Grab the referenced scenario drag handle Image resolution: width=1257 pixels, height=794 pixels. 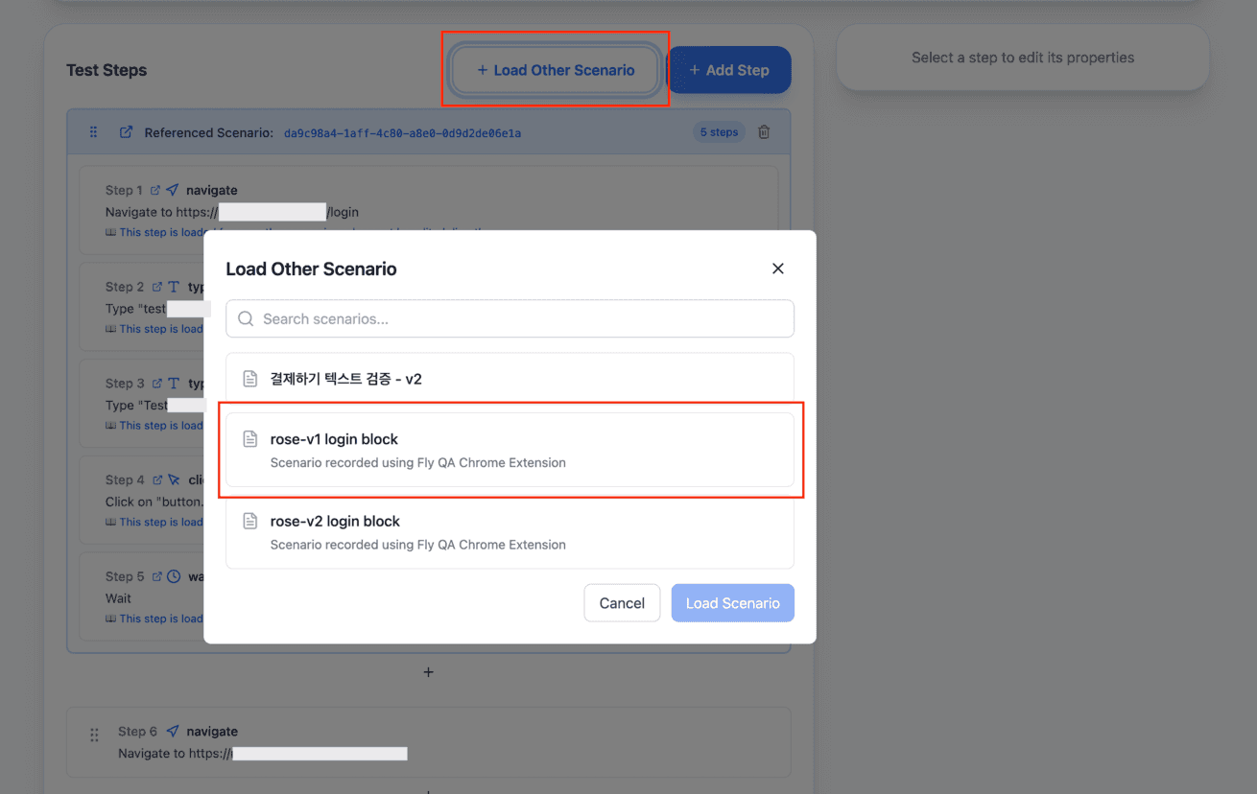(93, 132)
